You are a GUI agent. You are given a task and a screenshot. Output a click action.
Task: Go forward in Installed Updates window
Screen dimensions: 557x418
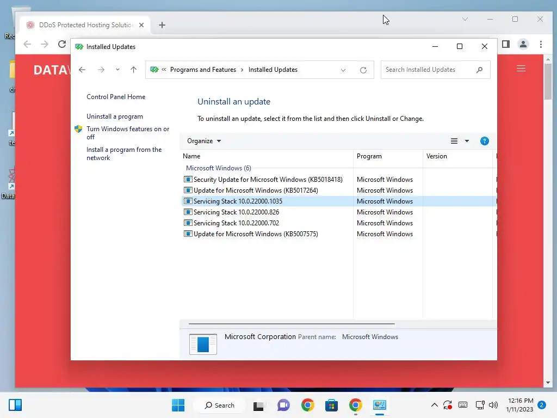click(x=101, y=70)
